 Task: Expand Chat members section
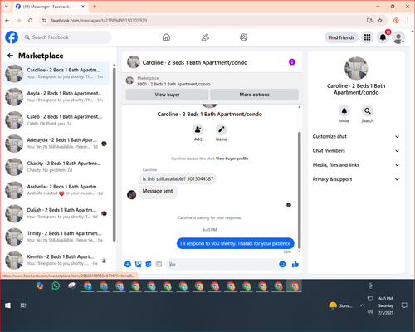point(356,151)
